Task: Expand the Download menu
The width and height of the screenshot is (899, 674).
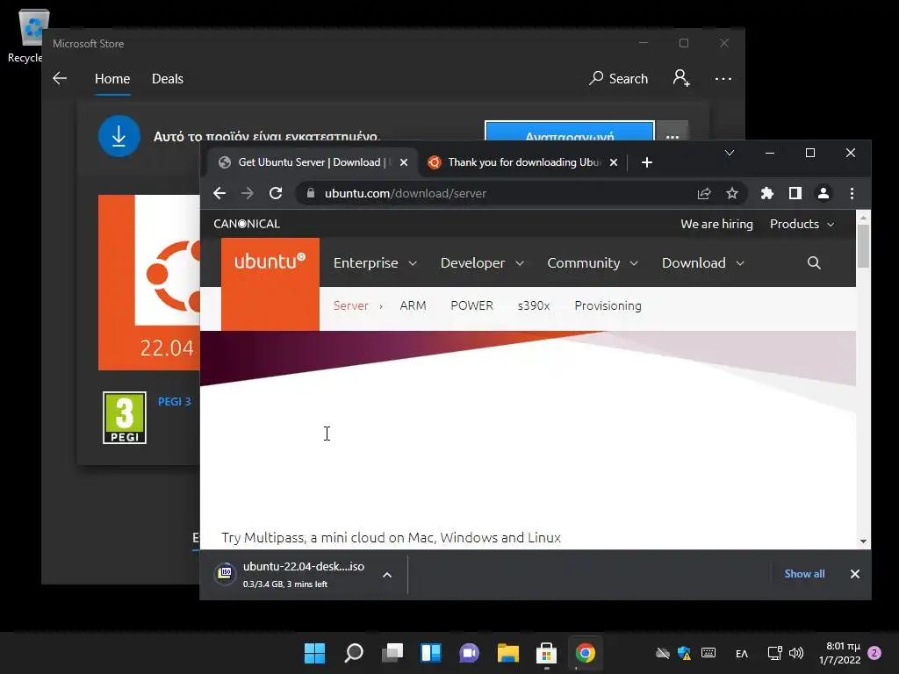Action: pyautogui.click(x=703, y=263)
